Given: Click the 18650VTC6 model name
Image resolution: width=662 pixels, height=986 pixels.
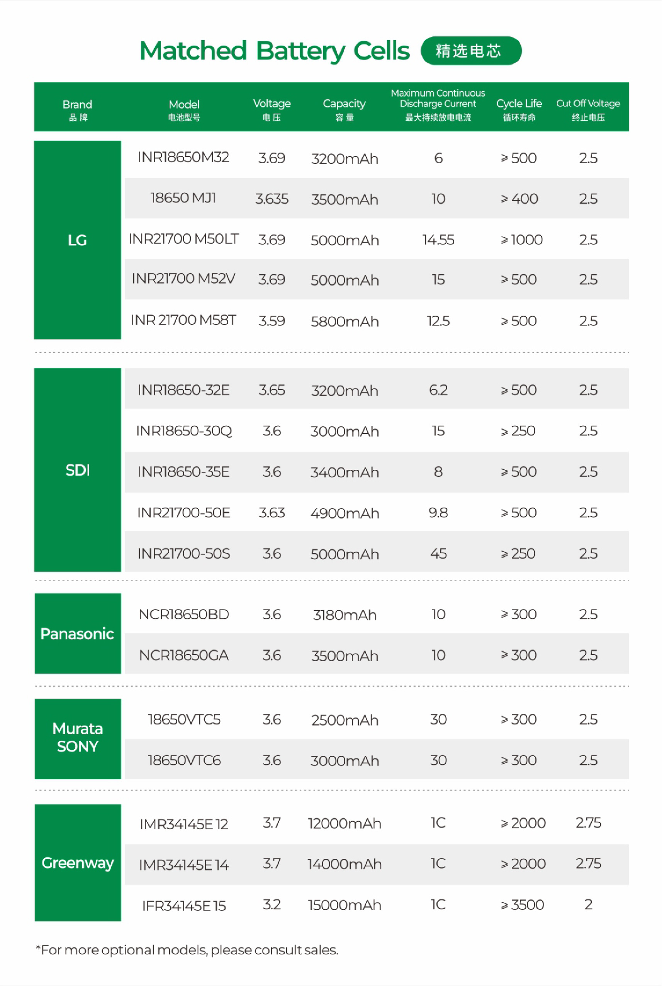Looking at the screenshot, I should [184, 760].
